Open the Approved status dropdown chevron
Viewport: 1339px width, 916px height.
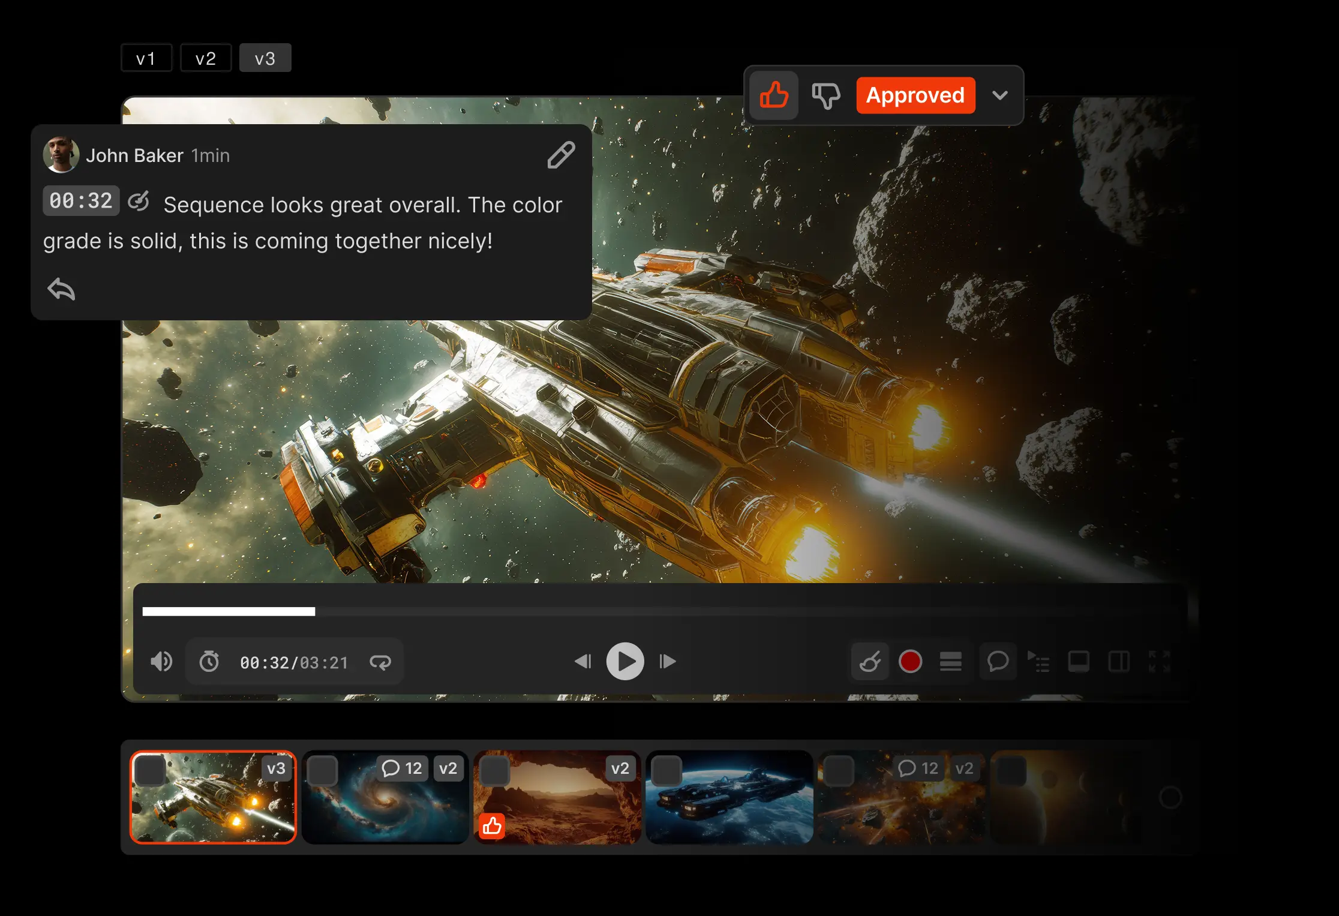(1000, 95)
